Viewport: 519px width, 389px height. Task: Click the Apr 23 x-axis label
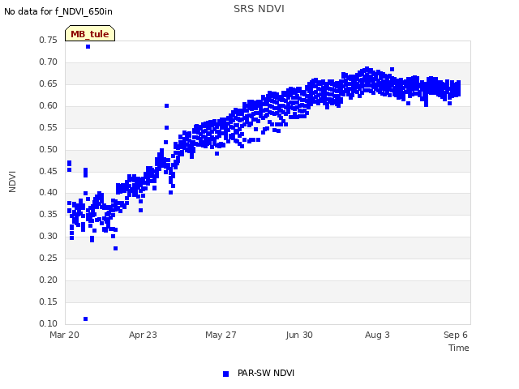[143, 335]
